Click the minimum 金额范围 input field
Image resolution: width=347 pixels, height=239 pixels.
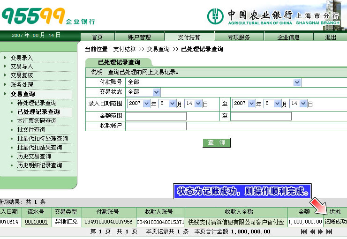(x=156, y=116)
